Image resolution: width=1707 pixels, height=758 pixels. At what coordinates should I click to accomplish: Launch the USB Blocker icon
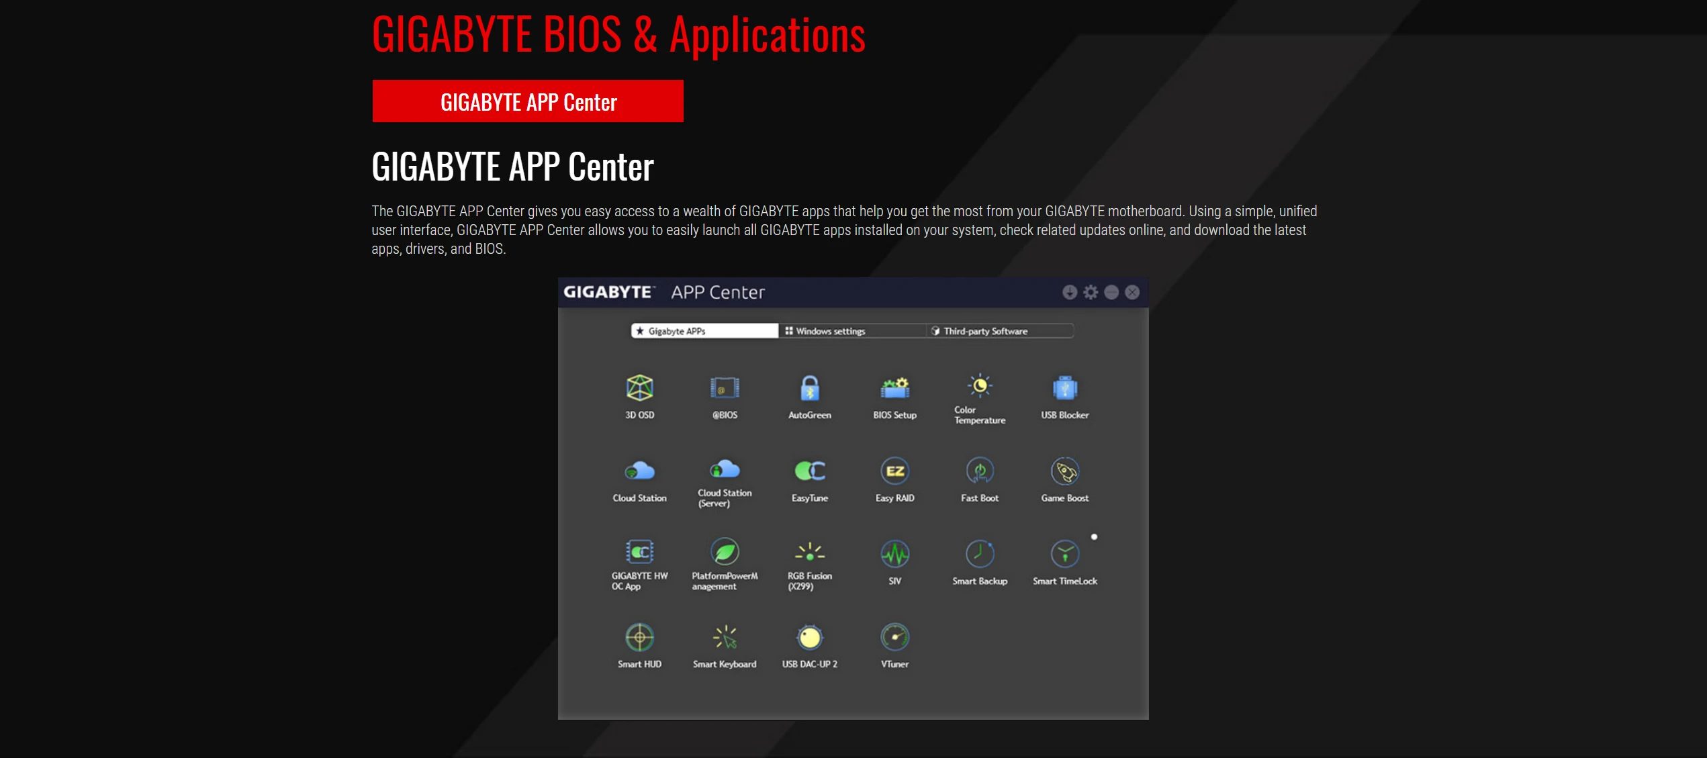coord(1065,387)
